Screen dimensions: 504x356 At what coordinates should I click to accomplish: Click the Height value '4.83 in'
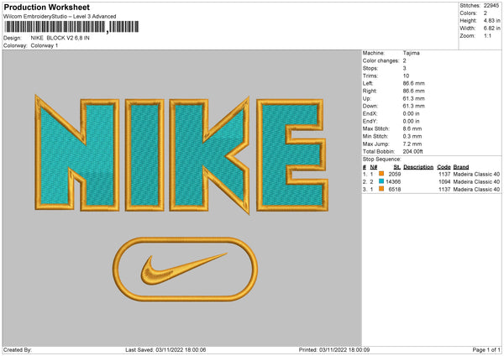click(x=491, y=20)
